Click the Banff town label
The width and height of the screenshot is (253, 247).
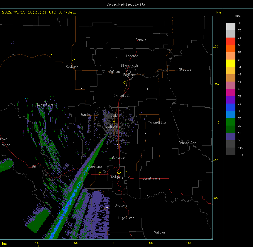pyautogui.click(x=36, y=166)
